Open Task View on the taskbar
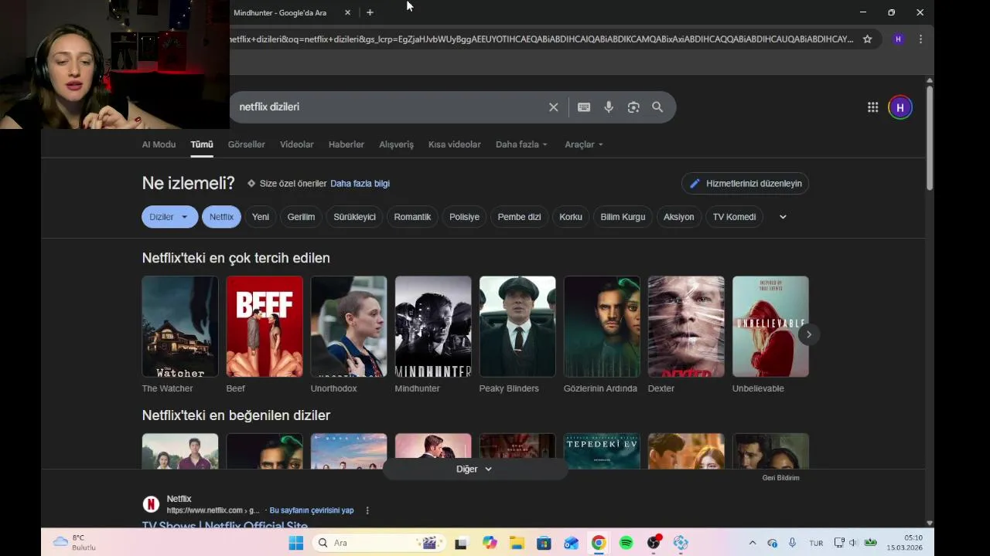Viewport: 990px width, 556px height. pos(461,543)
